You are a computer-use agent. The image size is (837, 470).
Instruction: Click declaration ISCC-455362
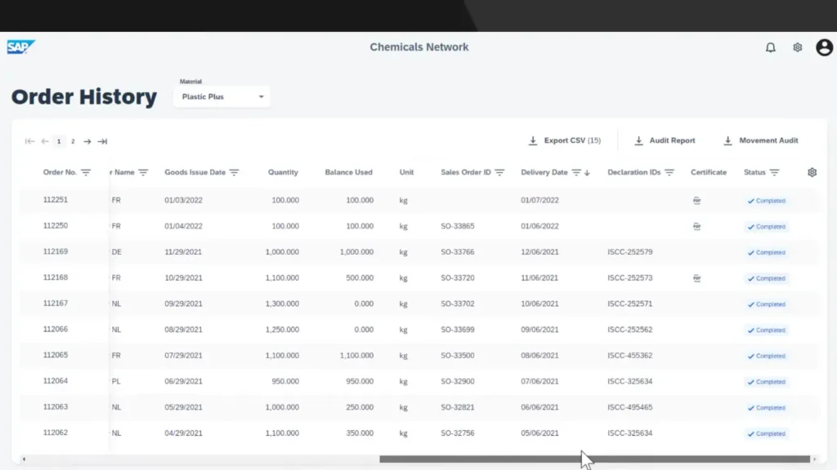(630, 356)
